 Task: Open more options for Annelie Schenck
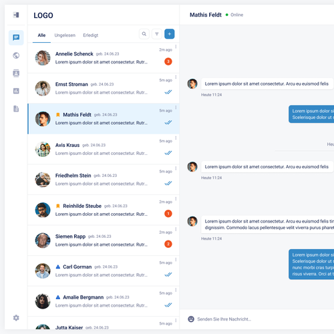[176, 47]
